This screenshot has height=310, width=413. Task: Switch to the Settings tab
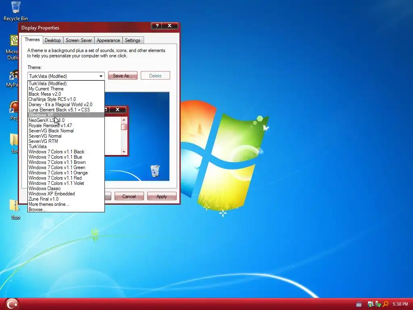click(x=132, y=40)
